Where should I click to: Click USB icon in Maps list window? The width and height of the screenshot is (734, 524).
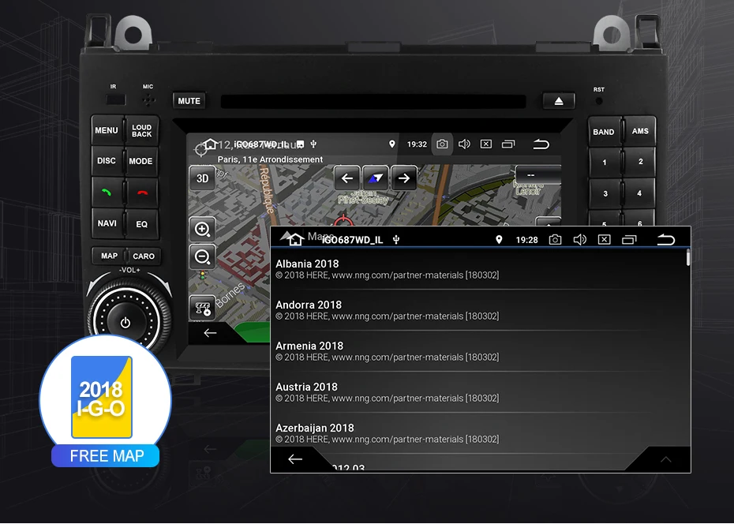click(x=396, y=240)
